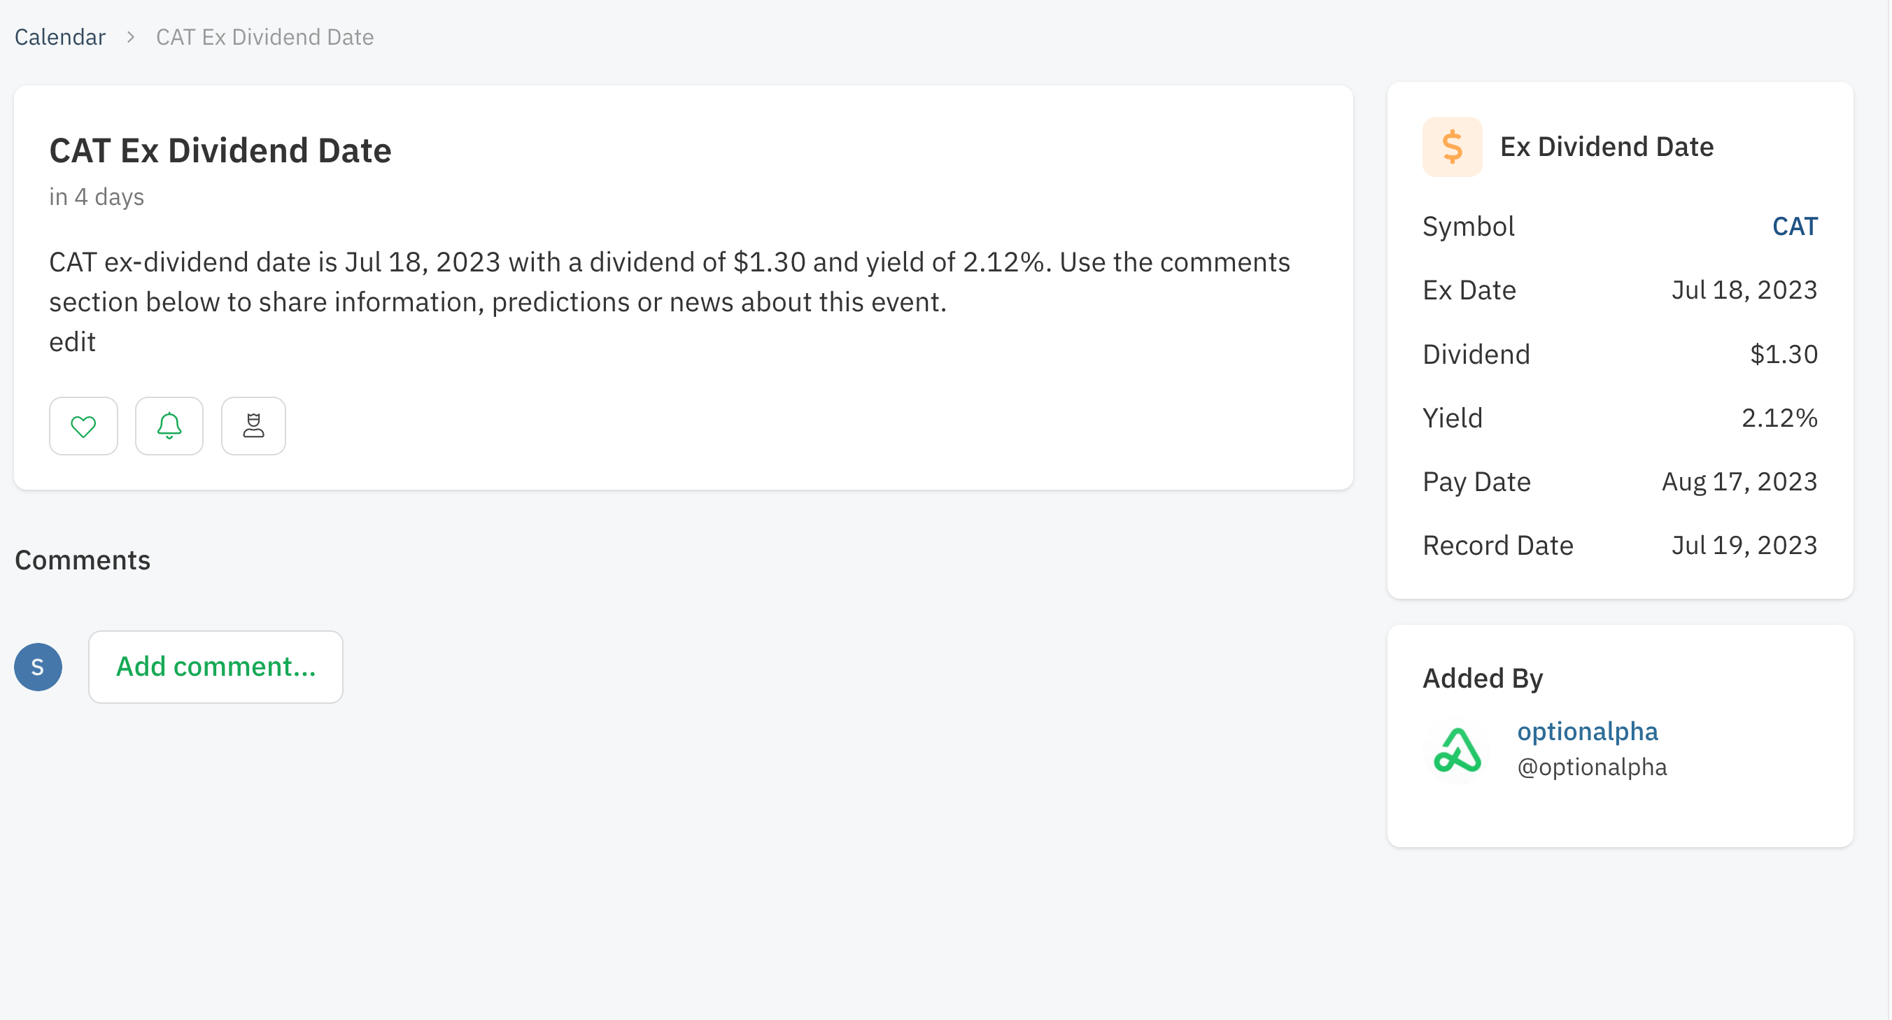Click the "in 4 days" timestamp
Screen dimensions: 1892x1020
click(95, 196)
